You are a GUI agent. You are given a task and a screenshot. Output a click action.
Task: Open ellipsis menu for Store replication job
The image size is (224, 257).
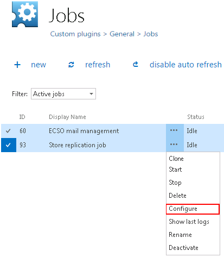click(x=175, y=145)
